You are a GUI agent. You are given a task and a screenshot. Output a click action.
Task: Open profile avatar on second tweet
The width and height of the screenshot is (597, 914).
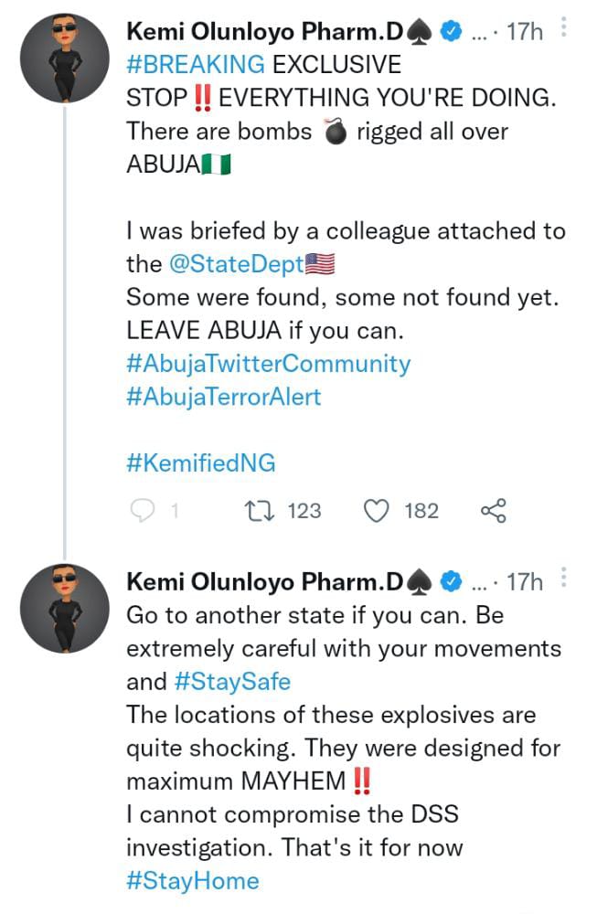point(65,609)
